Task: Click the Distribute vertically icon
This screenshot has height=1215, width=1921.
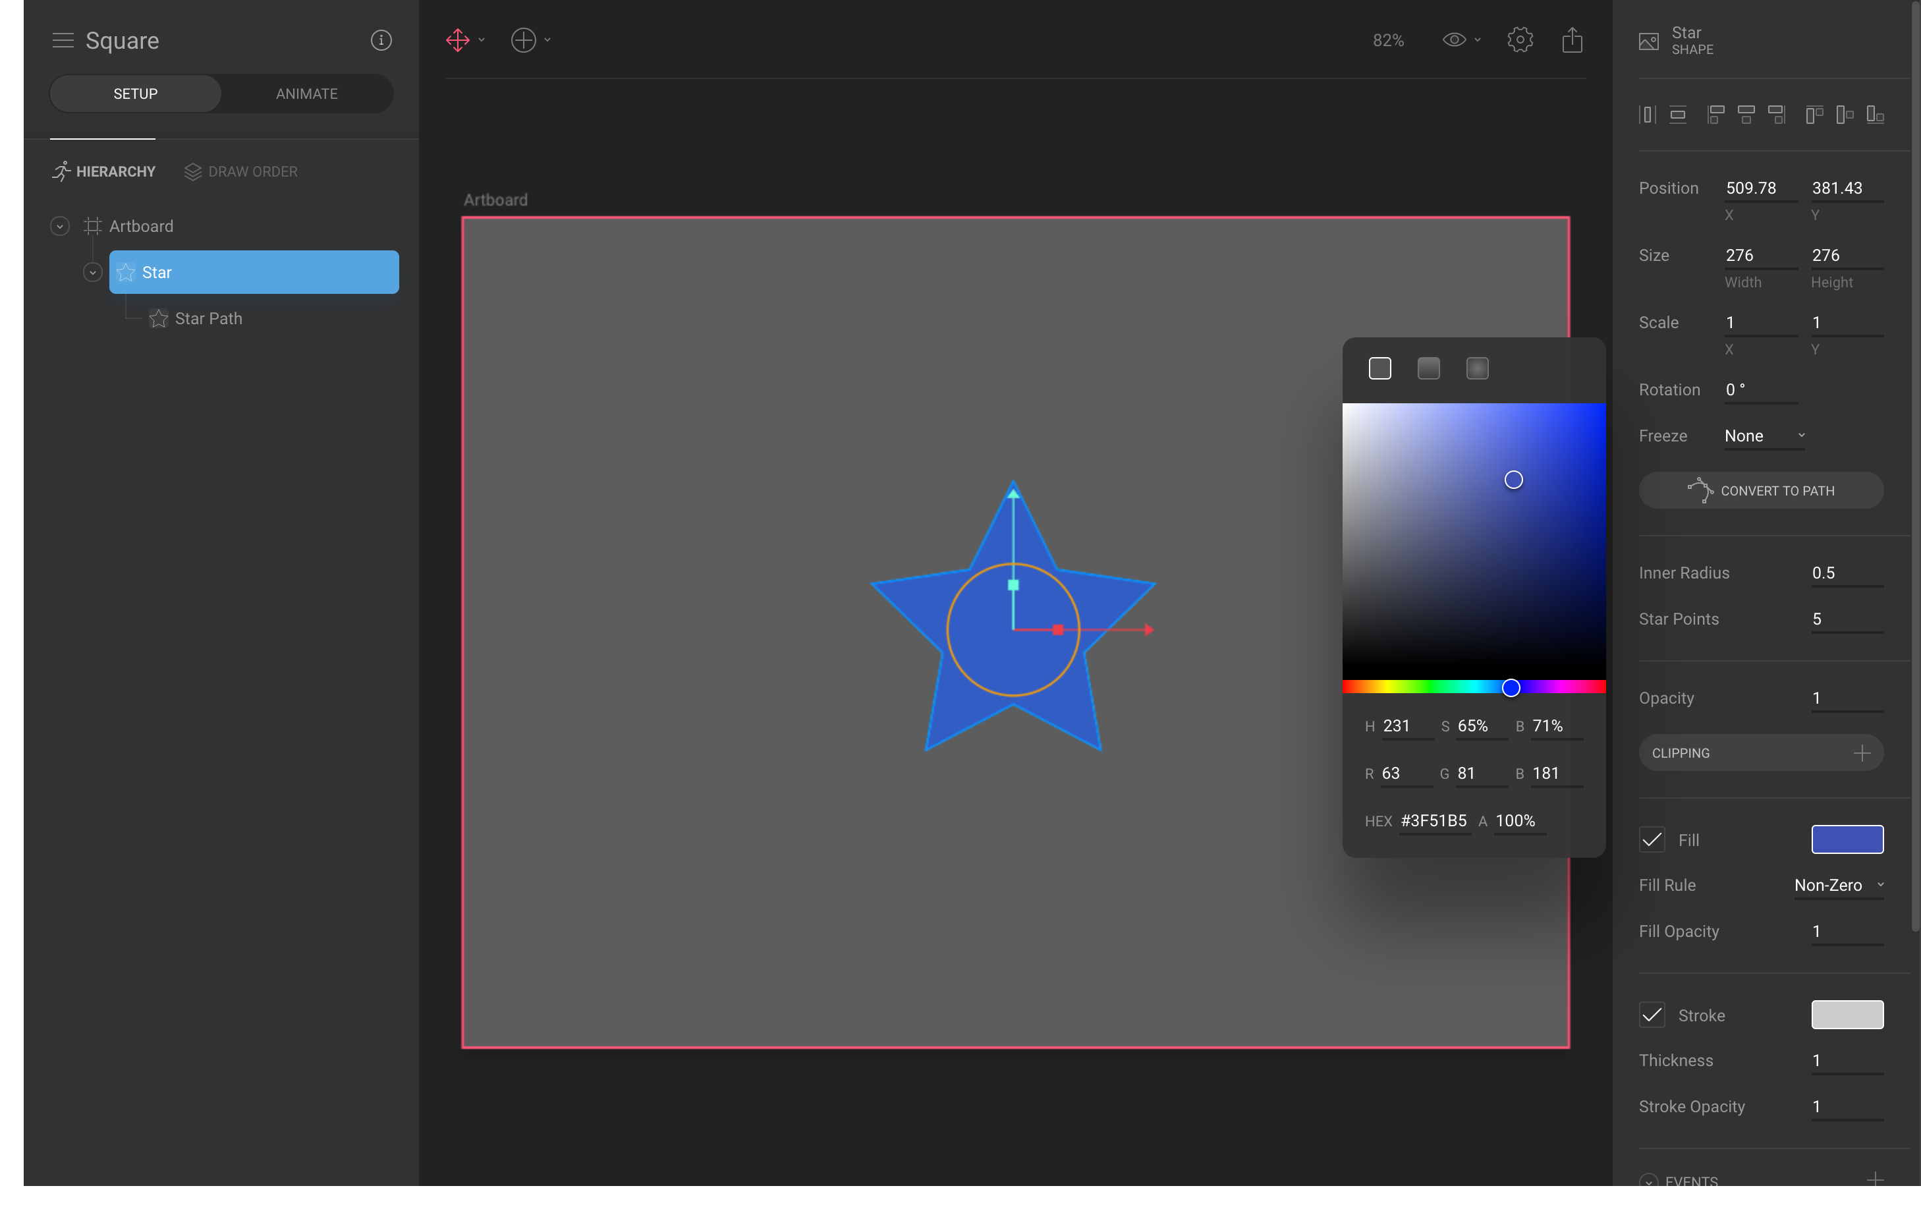Action: [x=1678, y=115]
